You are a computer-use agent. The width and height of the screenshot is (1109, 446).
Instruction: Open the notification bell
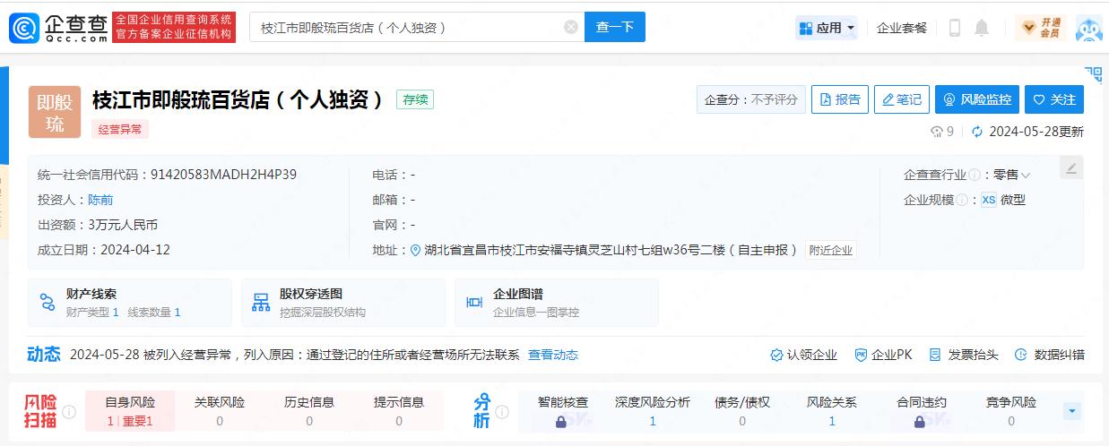pyautogui.click(x=982, y=28)
